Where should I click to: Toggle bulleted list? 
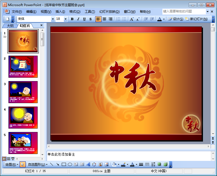click(124, 19)
